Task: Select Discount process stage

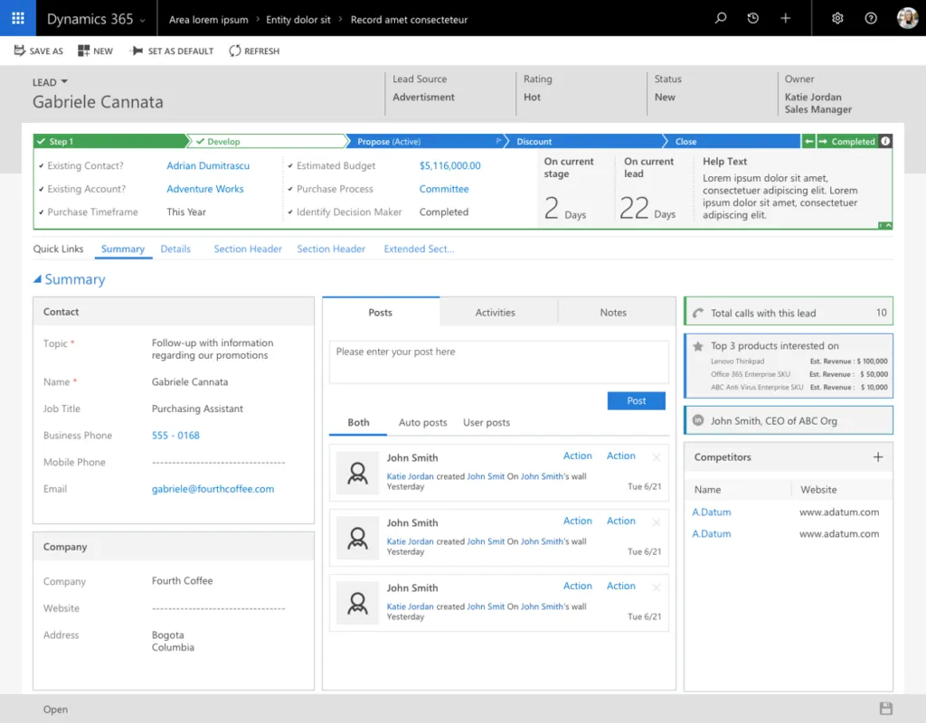Action: point(585,141)
